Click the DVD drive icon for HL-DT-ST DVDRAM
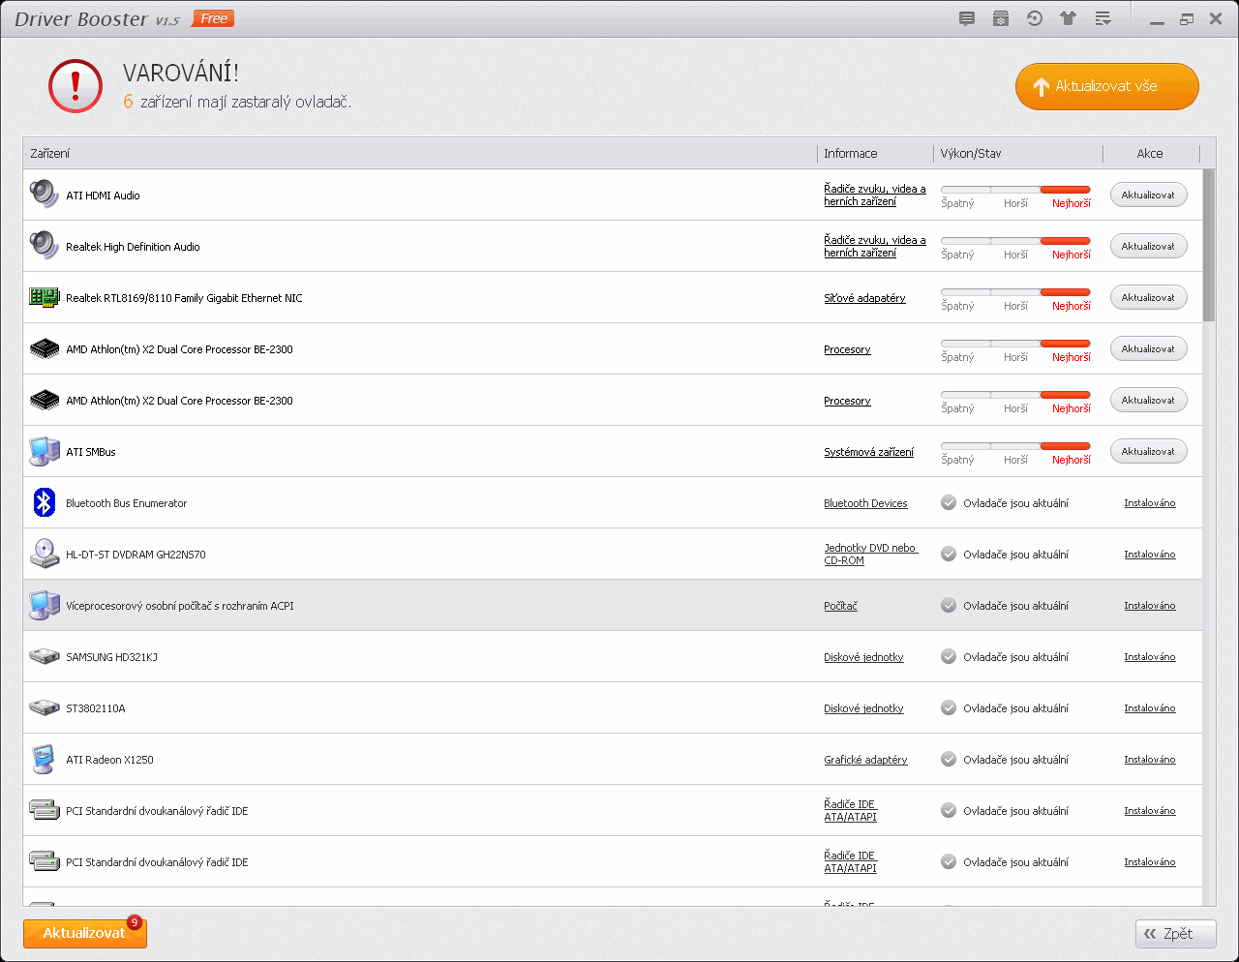 click(x=45, y=554)
